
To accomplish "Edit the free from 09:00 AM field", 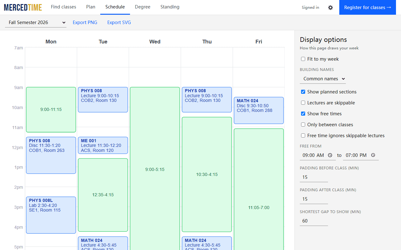I will click(x=318, y=155).
